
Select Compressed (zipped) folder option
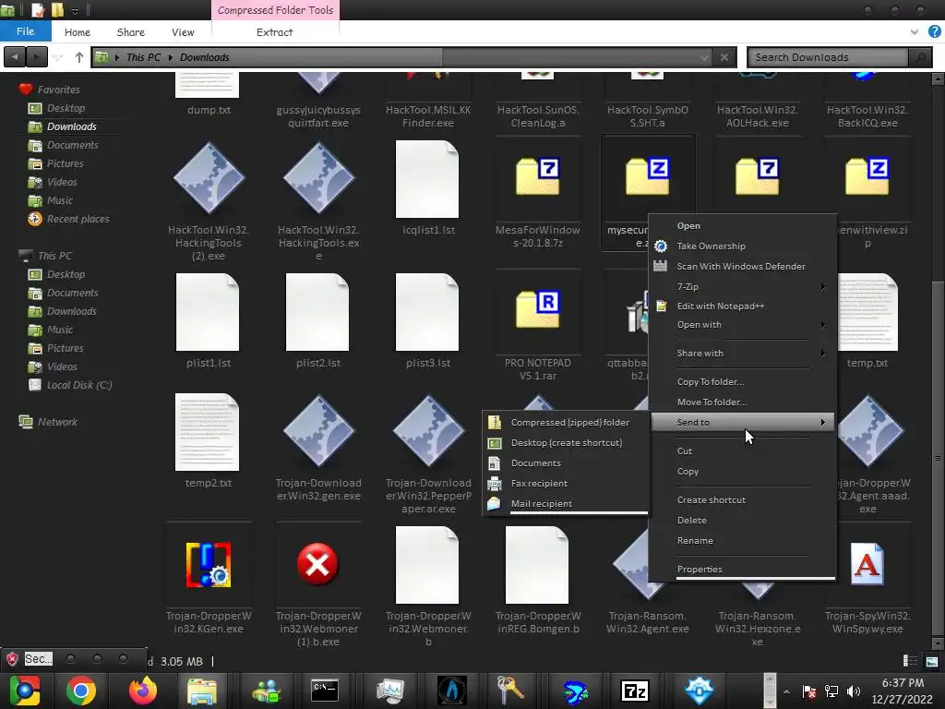(567, 422)
